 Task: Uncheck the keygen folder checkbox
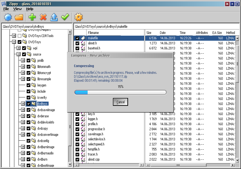point(28,85)
